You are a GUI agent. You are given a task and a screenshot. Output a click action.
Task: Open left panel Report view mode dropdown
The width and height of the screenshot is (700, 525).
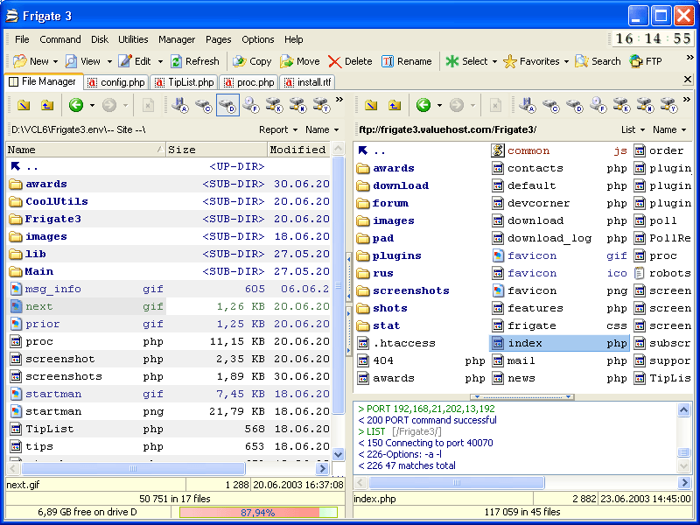pyautogui.click(x=278, y=129)
